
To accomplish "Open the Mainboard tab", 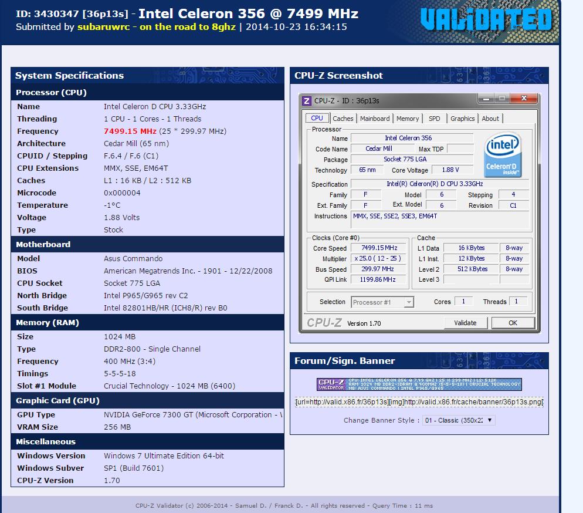I will click(375, 119).
